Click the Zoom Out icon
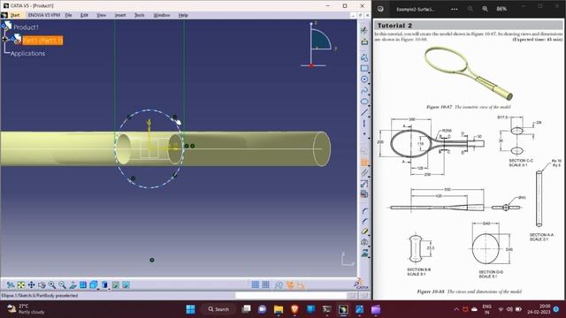 [63, 285]
